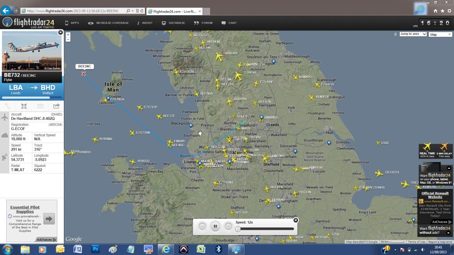
Task: Close the playback speed panel
Action: 296,220
